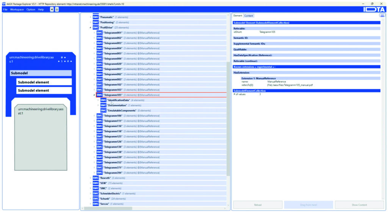388x219 pixels.
Task: Select the second Submodel element block
Action: pyautogui.click(x=44, y=90)
